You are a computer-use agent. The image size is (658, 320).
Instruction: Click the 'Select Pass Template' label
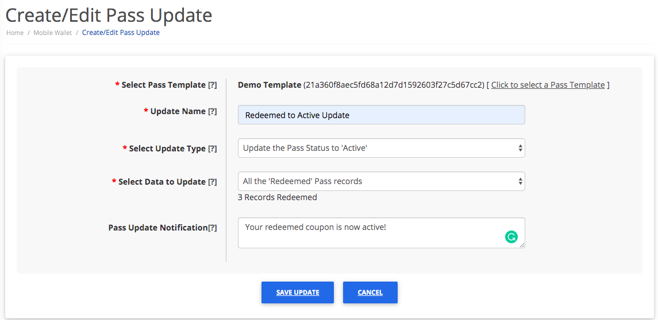164,85
